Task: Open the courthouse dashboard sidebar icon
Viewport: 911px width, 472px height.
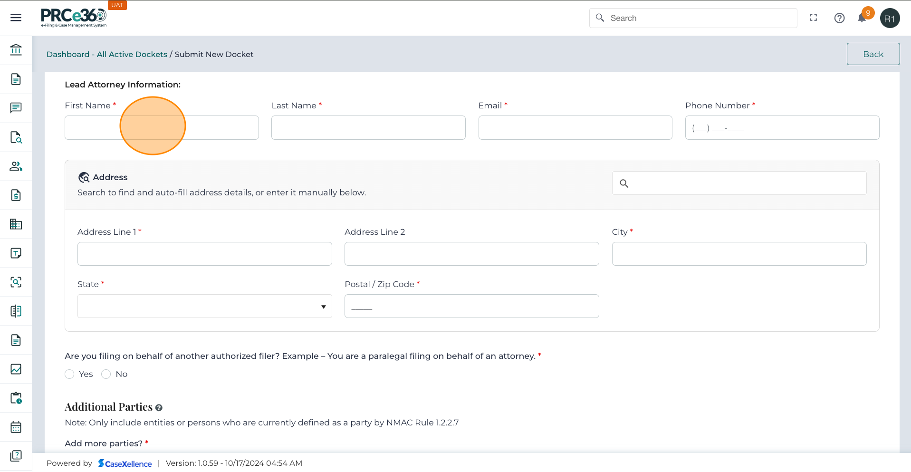Action: coord(16,50)
